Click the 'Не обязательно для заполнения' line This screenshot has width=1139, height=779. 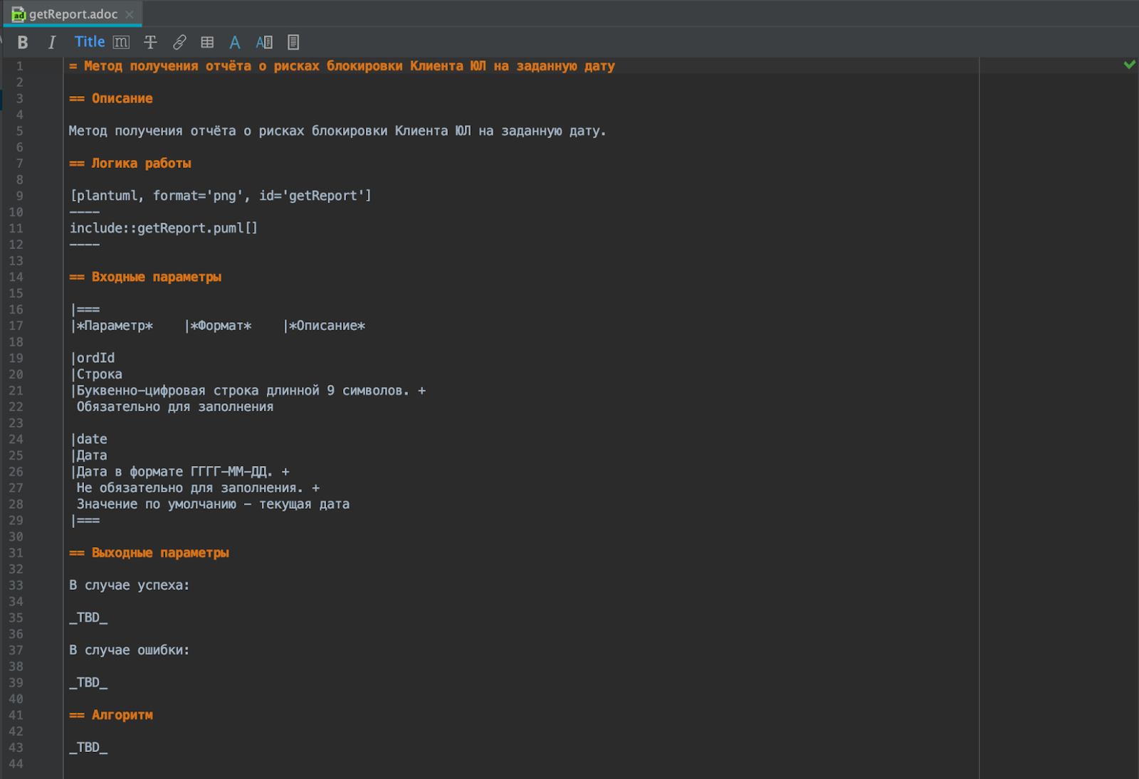(x=198, y=489)
